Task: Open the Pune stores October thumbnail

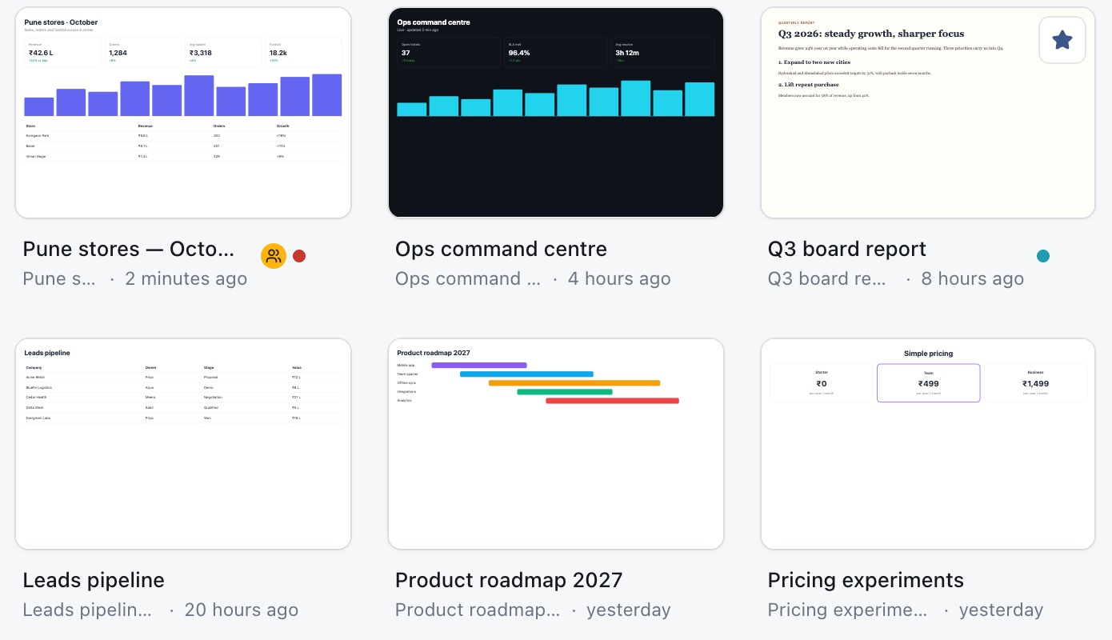Action: click(183, 113)
